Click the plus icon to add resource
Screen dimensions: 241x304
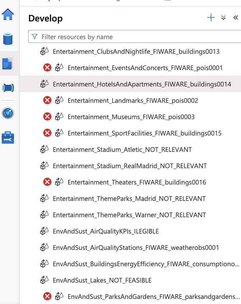click(x=211, y=18)
